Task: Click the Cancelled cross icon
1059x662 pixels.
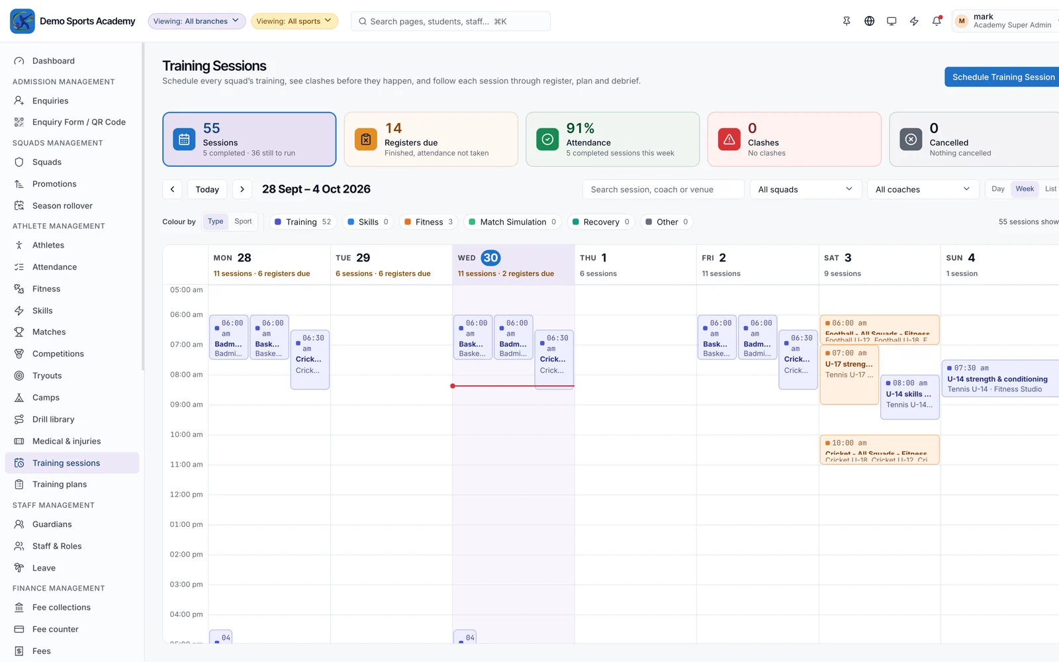Action: (x=911, y=139)
